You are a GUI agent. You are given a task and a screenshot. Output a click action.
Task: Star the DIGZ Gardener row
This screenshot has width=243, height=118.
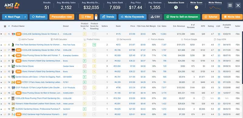tap(5, 114)
